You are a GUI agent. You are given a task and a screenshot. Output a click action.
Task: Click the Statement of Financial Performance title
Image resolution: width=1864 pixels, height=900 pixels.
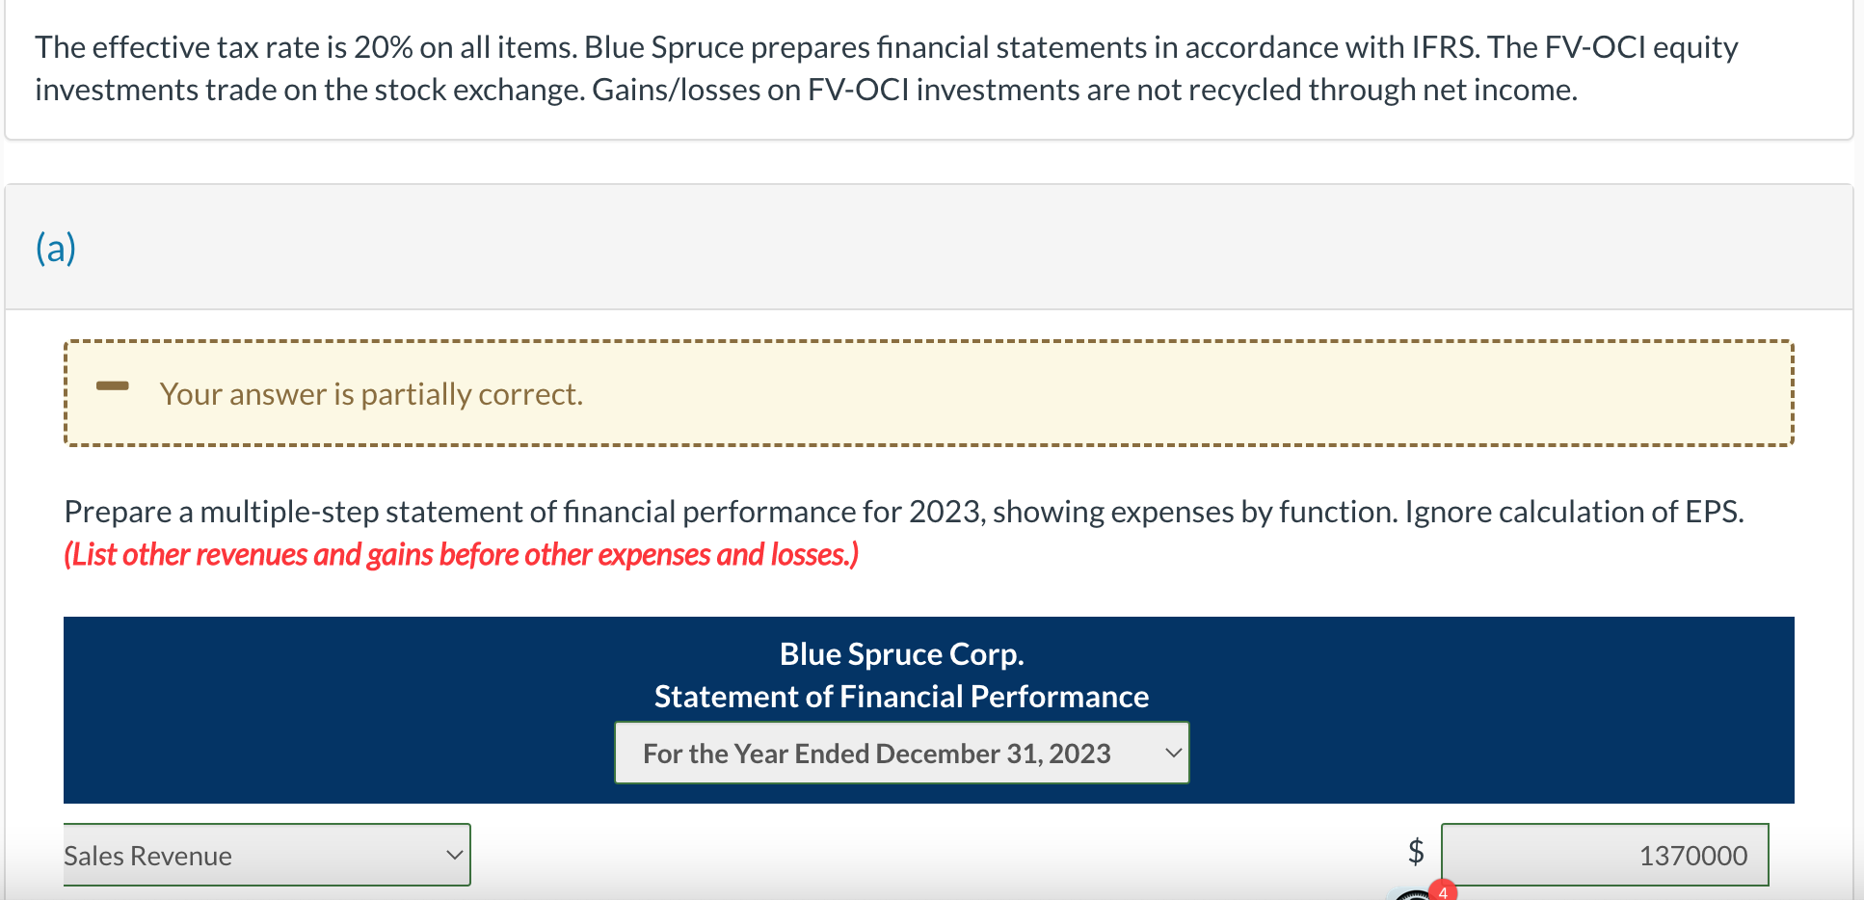(901, 696)
